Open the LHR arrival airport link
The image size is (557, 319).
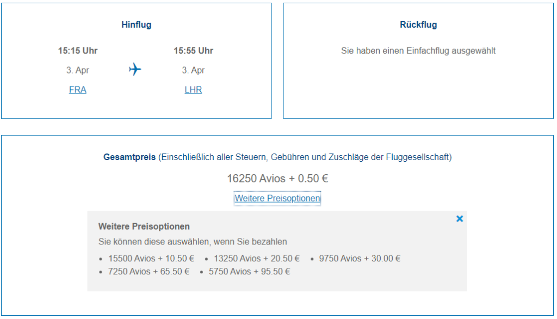click(193, 90)
